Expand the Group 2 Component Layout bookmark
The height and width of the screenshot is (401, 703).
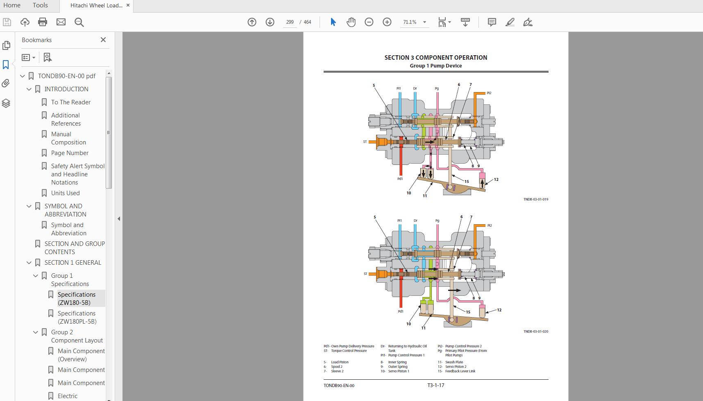(35, 332)
